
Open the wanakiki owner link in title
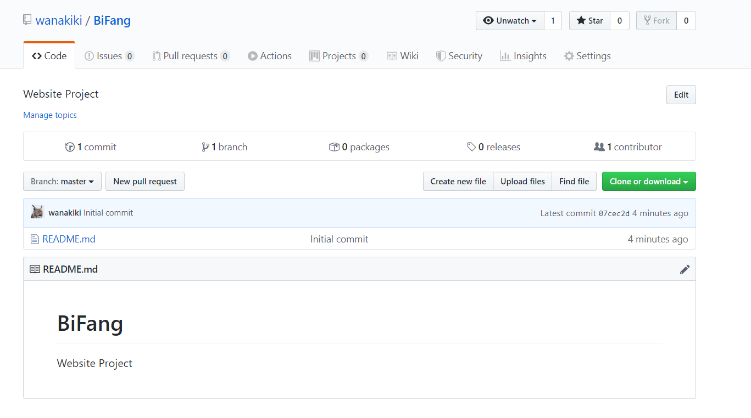(x=59, y=21)
